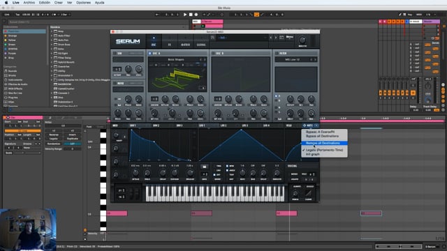Viewport: 447px width, 251px height.
Task: Go to next Serum preset arrow
Action: pyautogui.click(x=276, y=38)
